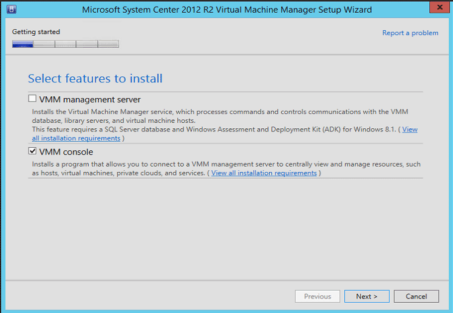Click the 'VMM management server' label text
Image resolution: width=453 pixels, height=313 pixels.
point(90,100)
